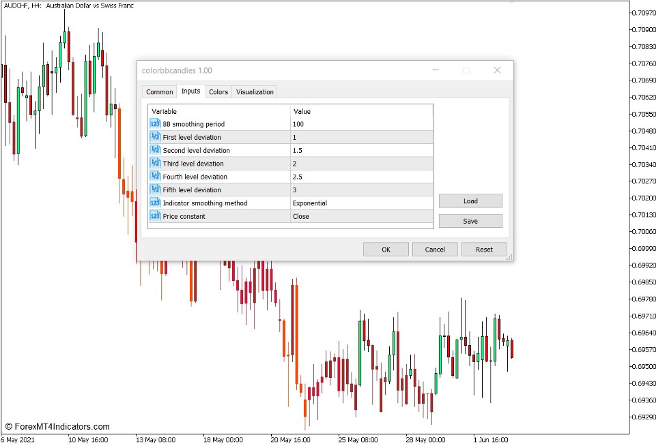
Task: Click the Fourth level deviation decimal icon
Action: click(154, 177)
